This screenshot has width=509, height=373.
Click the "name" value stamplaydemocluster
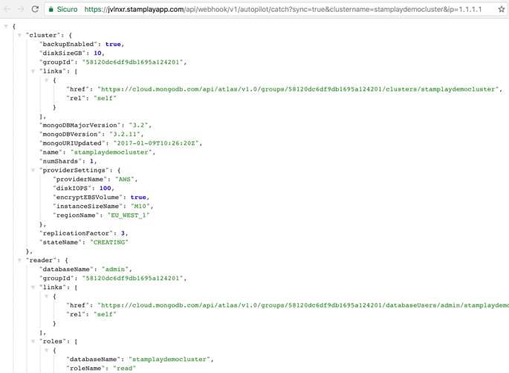[111, 152]
